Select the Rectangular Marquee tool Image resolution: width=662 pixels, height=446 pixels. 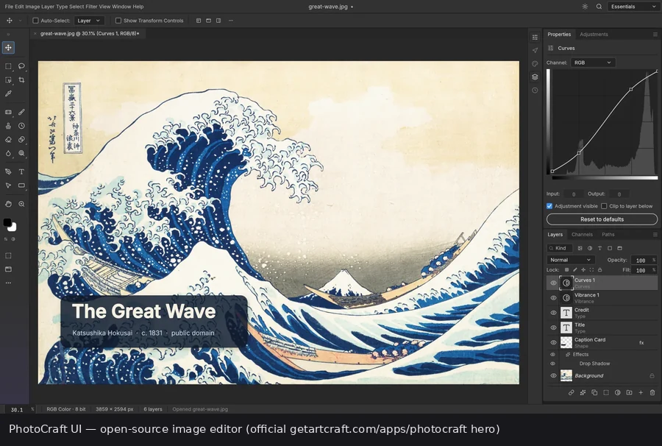click(8, 66)
